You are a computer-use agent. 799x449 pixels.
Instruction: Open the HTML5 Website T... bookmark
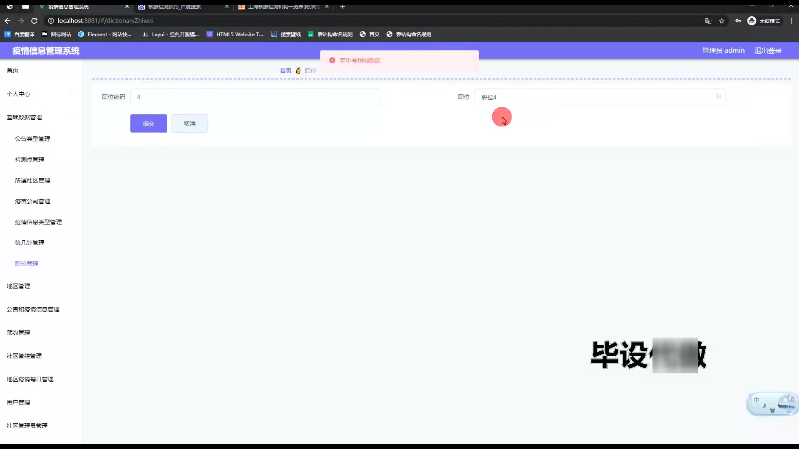[x=235, y=34]
